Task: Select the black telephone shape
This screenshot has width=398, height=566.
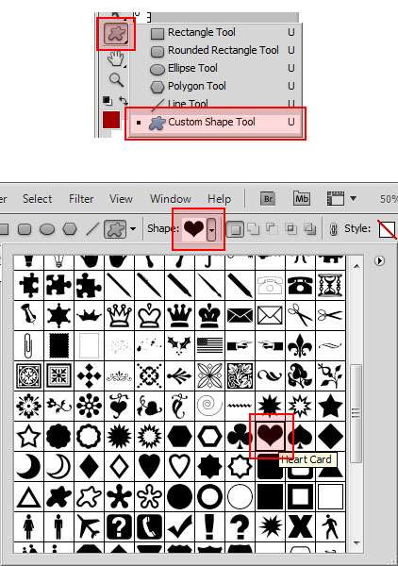Action: [x=300, y=285]
